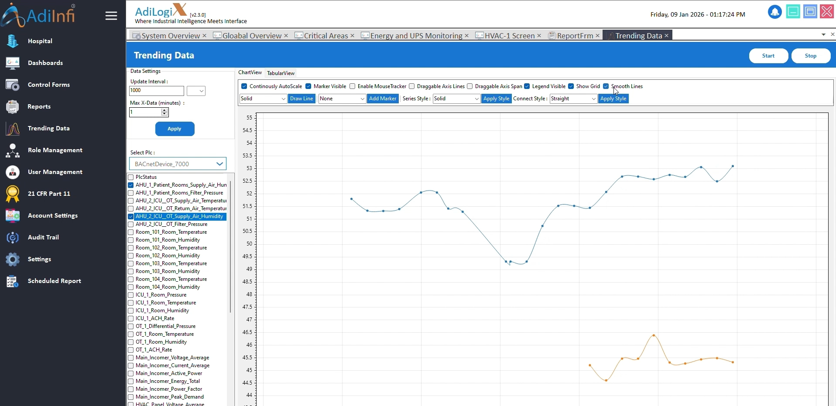This screenshot has width=836, height=406.
Task: Open the Connect Style dropdown
Action: pos(573,99)
